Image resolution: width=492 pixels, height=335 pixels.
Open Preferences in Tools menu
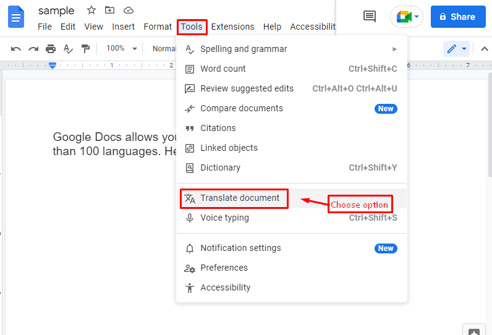(292, 268)
